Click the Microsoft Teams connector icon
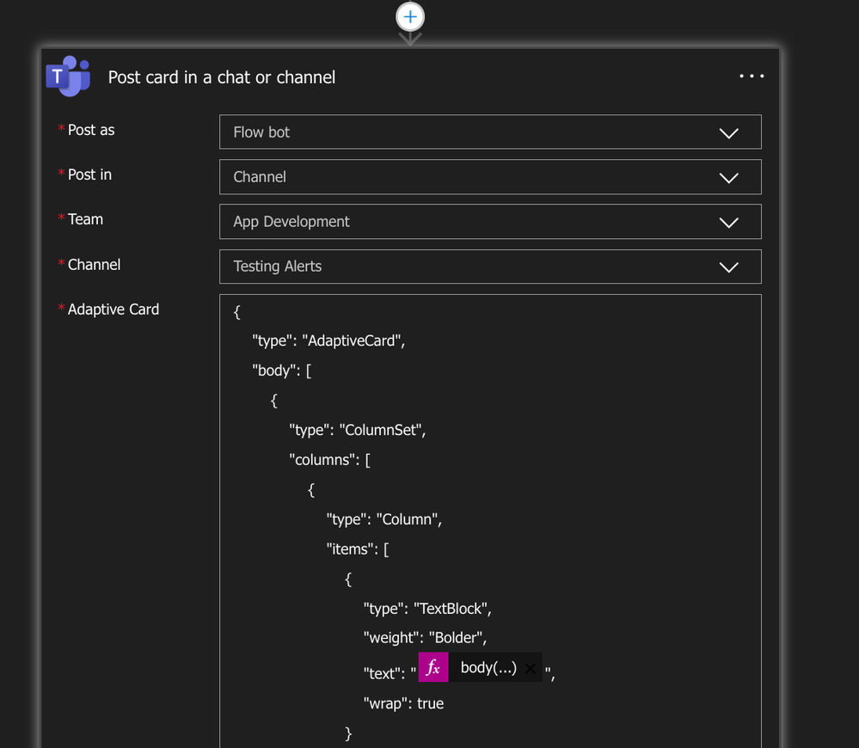The width and height of the screenshot is (859, 748). 69,77
